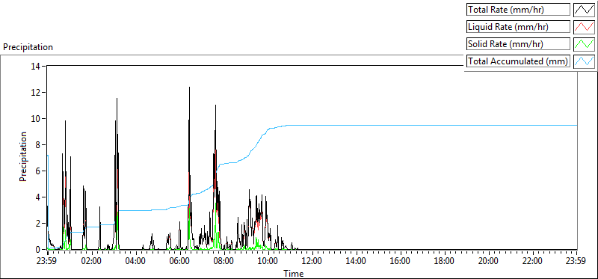Screen dimensions: 598x279
Task: Click the 23:59 start time axis label
Action: click(47, 262)
